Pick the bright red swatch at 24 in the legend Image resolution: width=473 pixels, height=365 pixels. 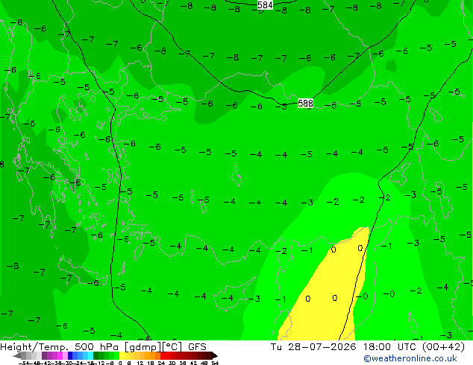point(163,355)
